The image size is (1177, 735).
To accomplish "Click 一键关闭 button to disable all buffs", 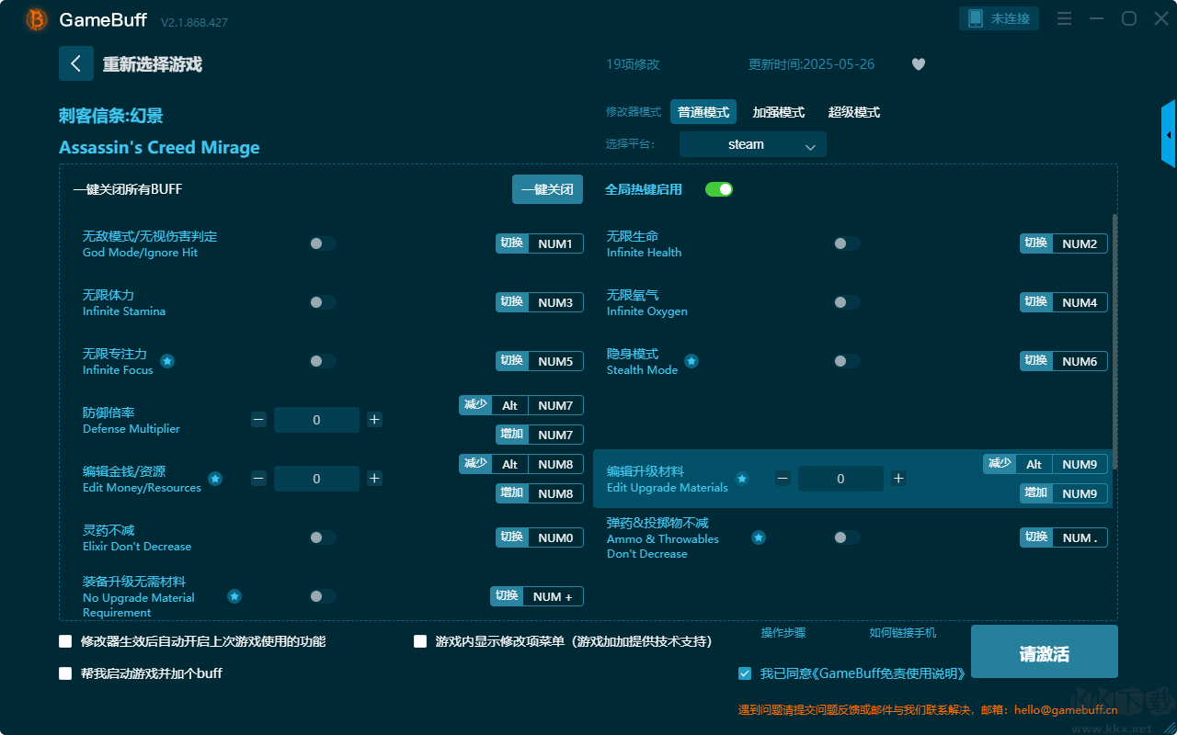I will coord(548,189).
